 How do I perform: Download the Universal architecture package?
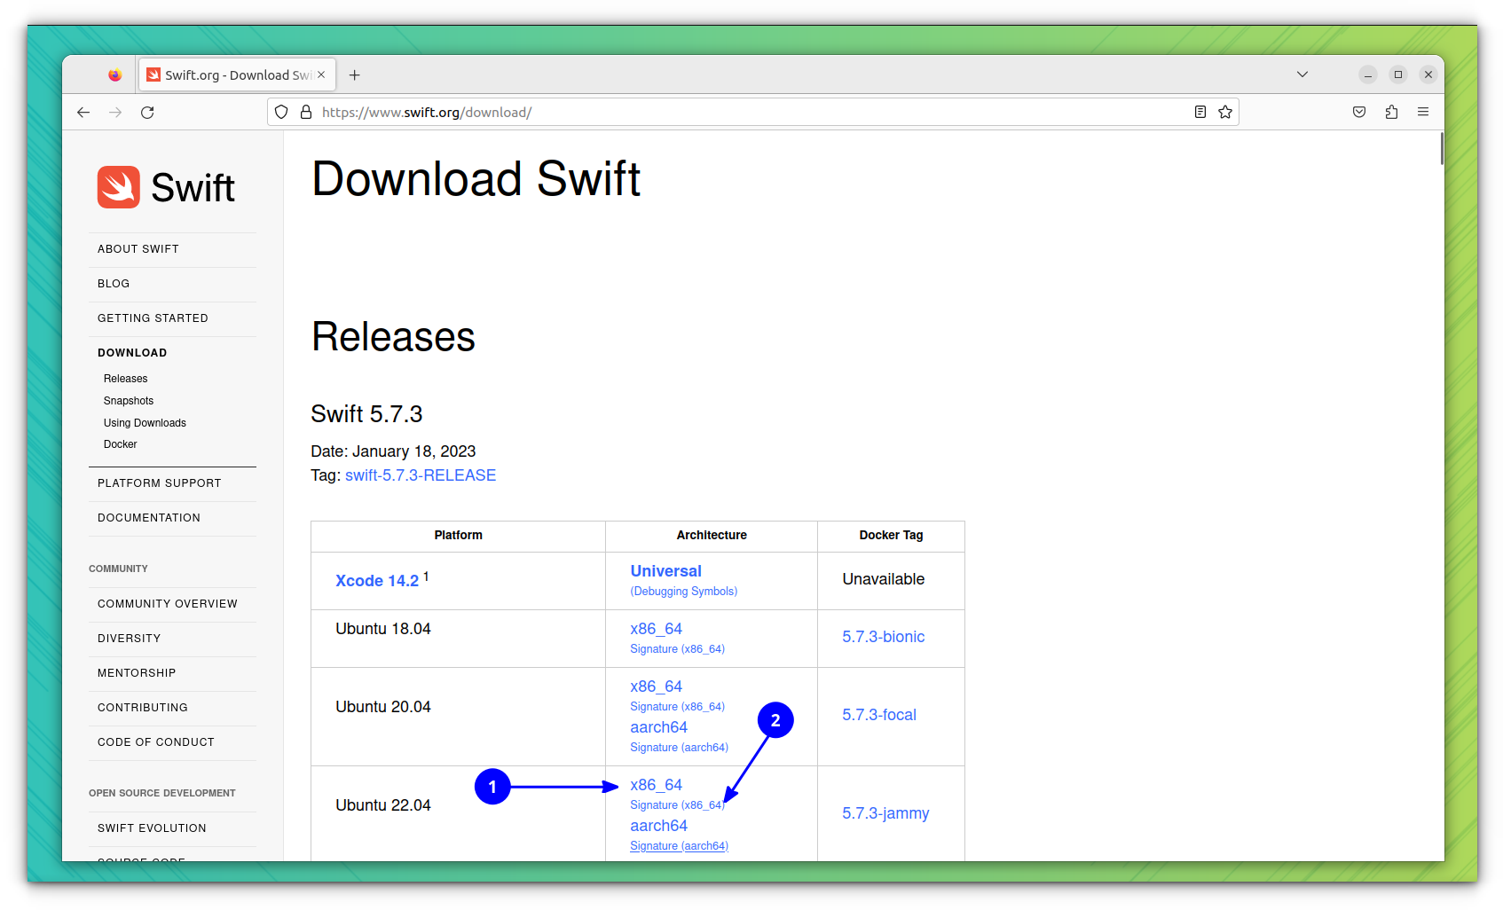coord(665,571)
